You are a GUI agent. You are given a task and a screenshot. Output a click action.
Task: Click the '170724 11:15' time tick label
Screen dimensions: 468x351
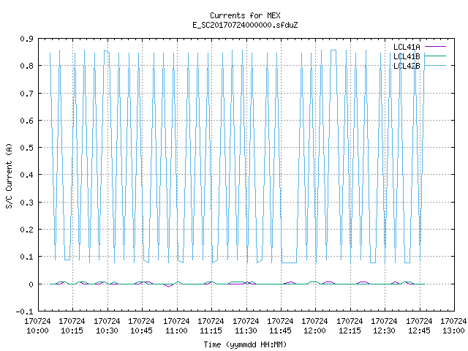(x=211, y=326)
